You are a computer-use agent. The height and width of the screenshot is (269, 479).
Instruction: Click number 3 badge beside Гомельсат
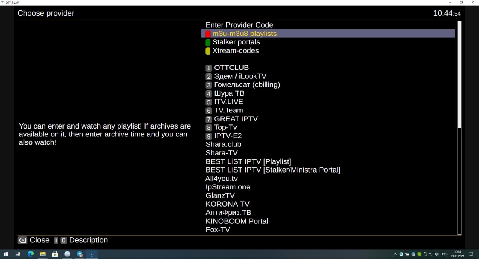pos(209,85)
